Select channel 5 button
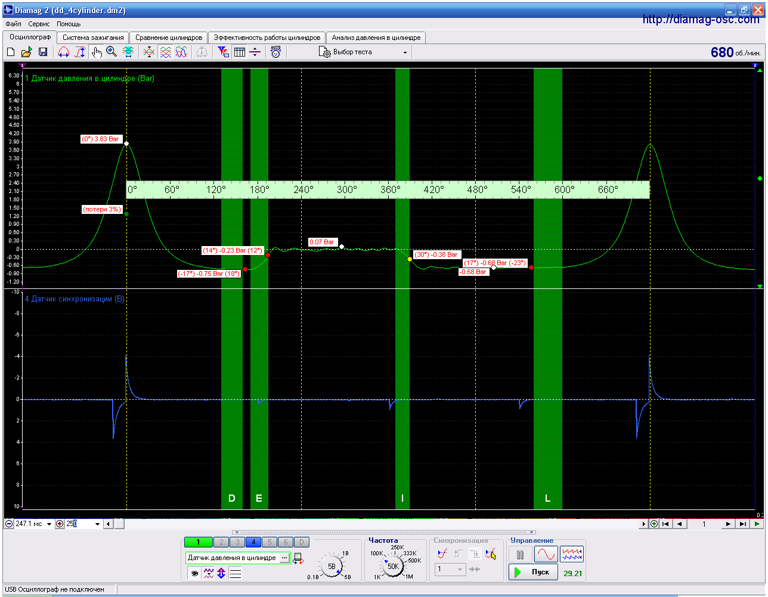 [270, 542]
